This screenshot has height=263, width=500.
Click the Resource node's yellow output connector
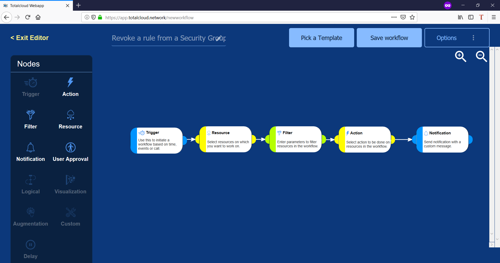[254, 139]
